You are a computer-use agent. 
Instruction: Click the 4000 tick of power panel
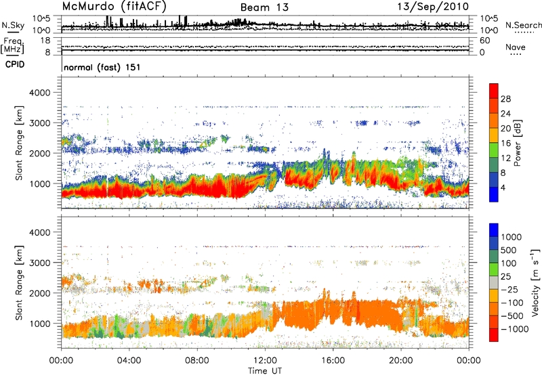point(40,93)
